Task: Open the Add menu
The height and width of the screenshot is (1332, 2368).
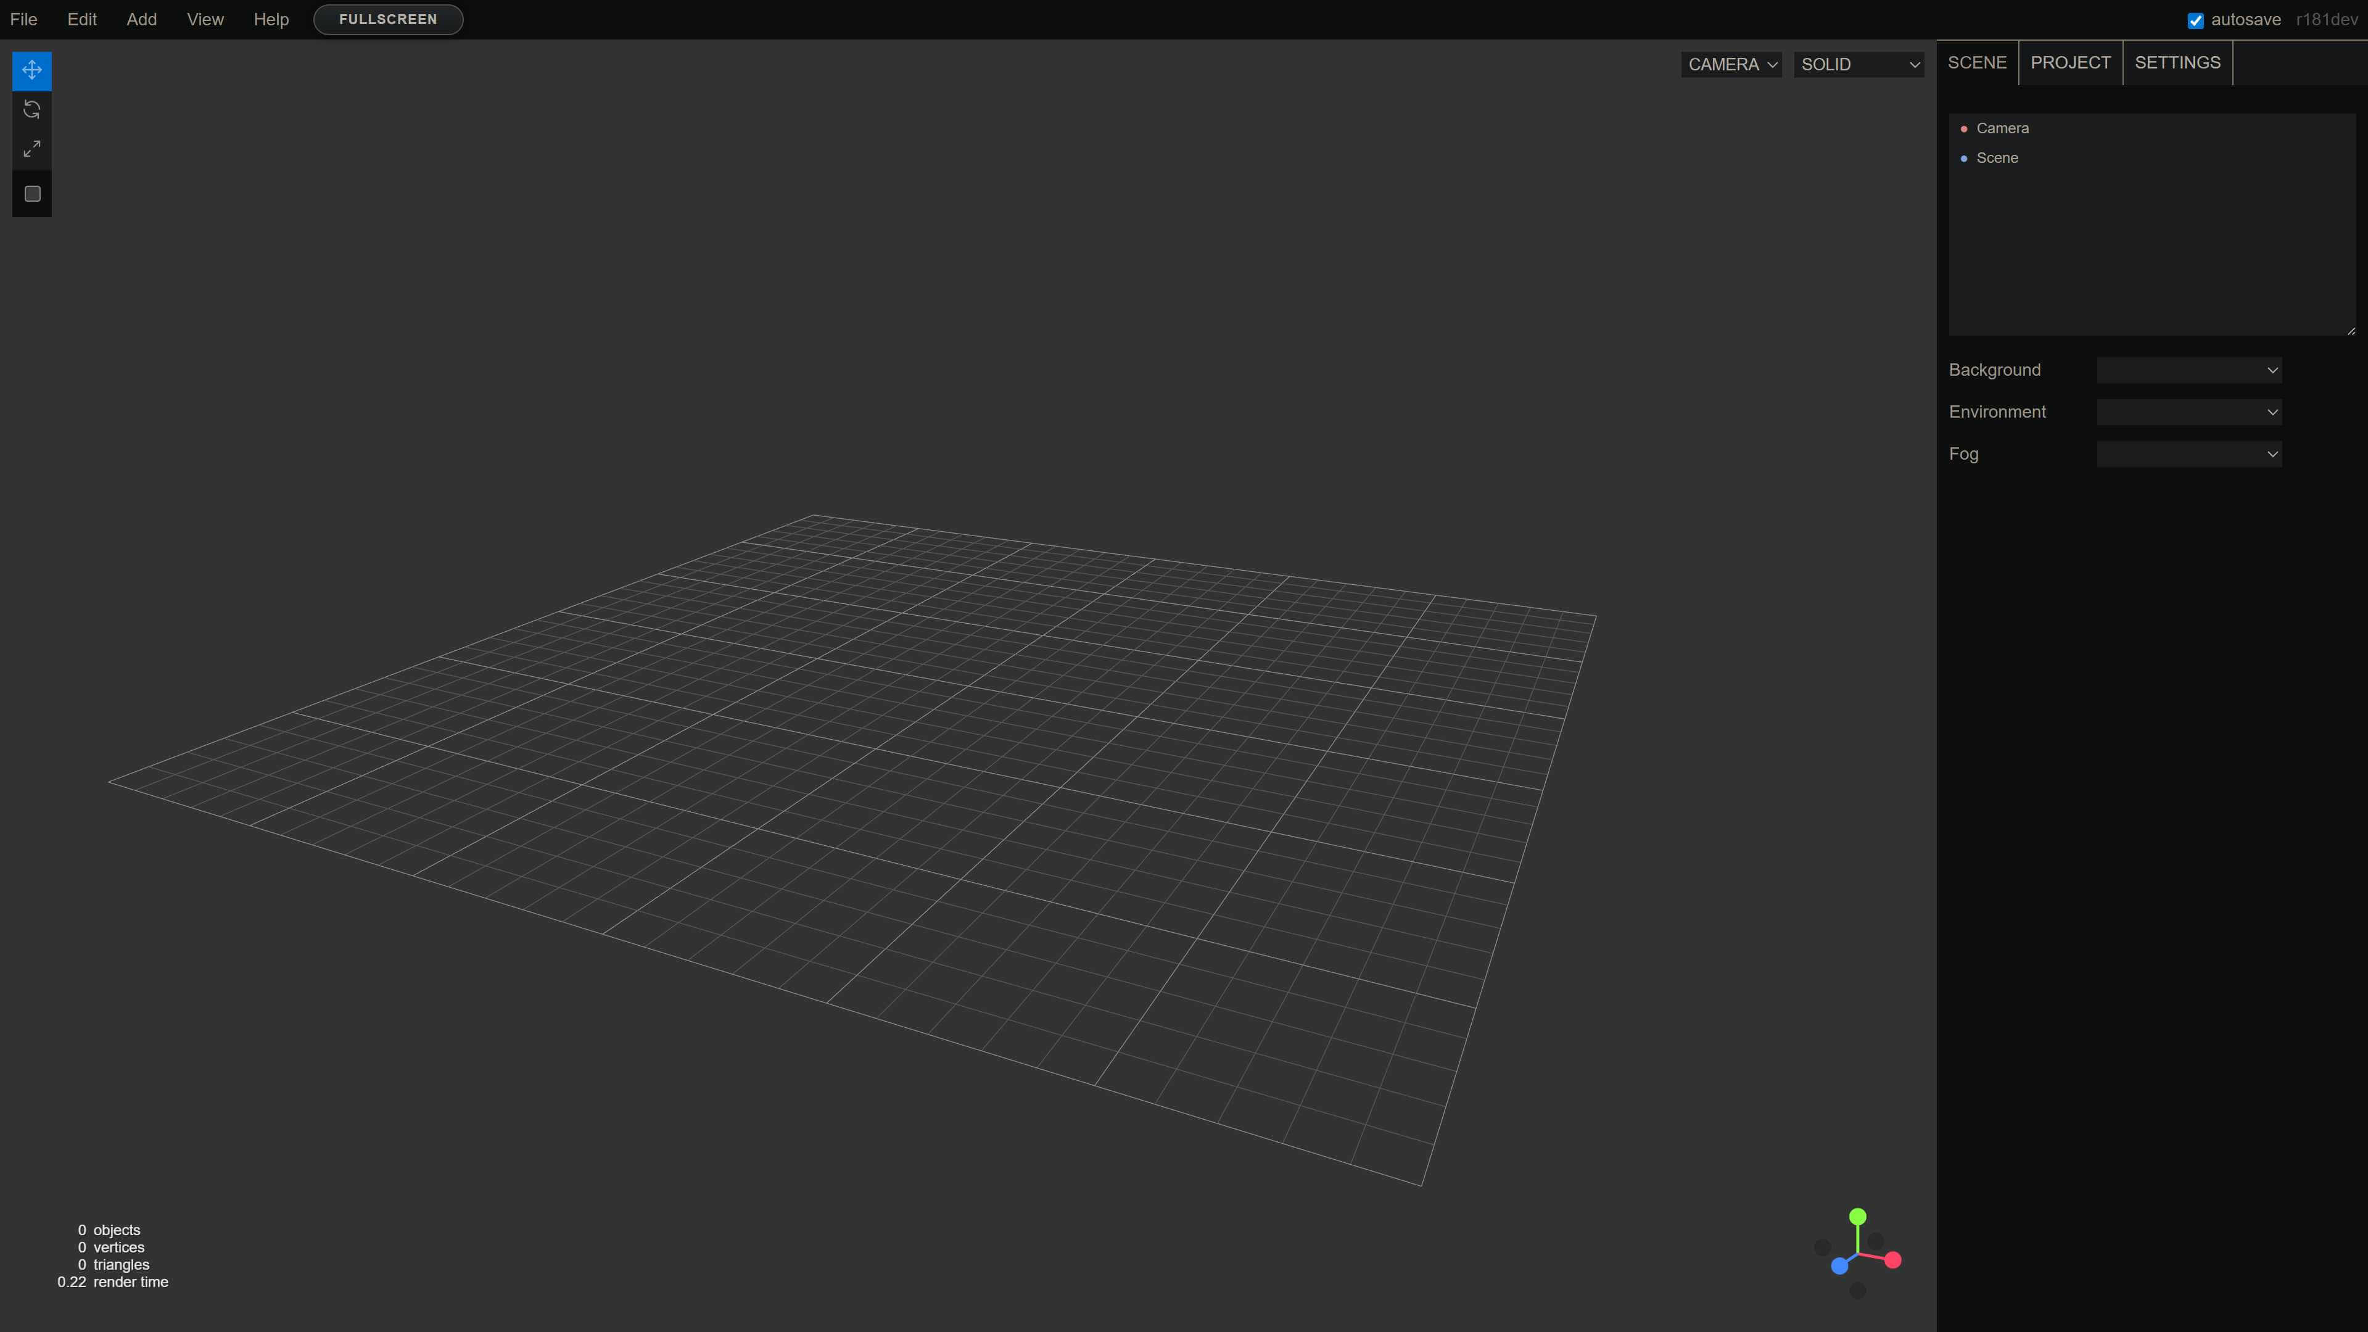Action: pos(142,19)
